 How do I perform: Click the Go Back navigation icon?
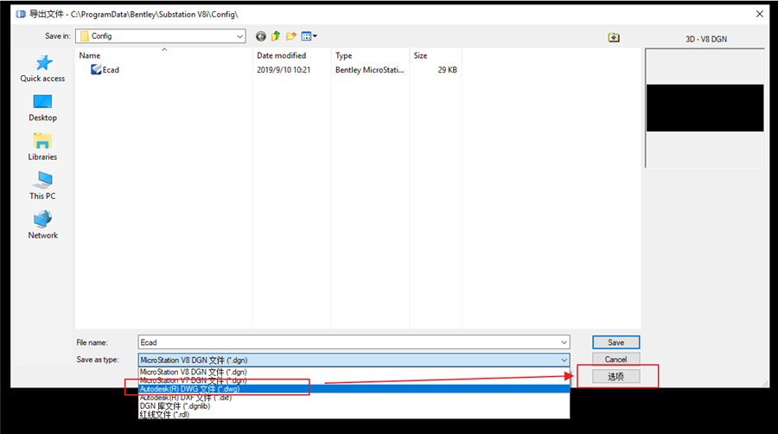[261, 36]
